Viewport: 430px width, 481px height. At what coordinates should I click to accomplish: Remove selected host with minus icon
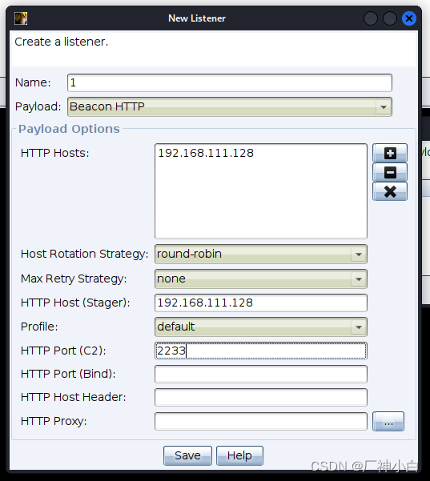click(x=390, y=172)
